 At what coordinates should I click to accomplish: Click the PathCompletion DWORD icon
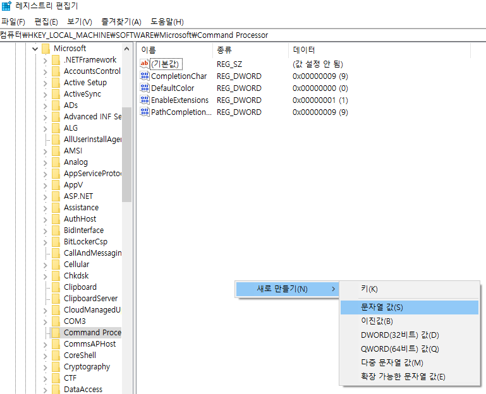pyautogui.click(x=145, y=112)
